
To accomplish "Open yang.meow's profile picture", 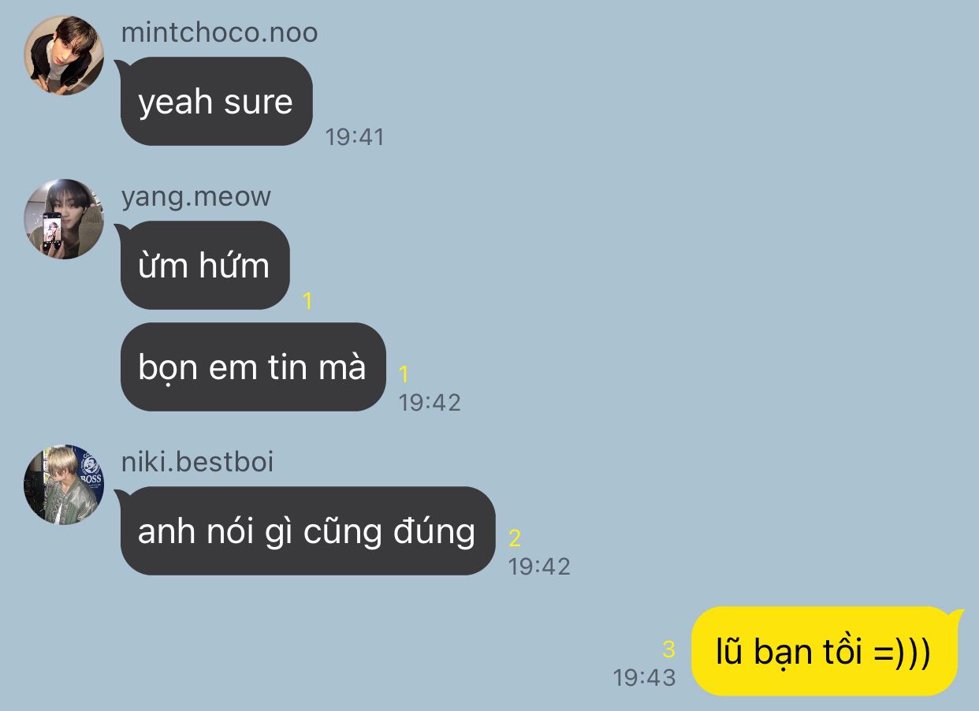I will (x=64, y=219).
